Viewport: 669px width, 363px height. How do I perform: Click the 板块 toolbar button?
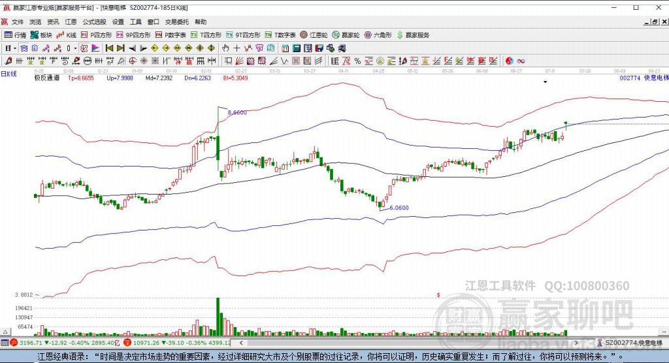41,35
